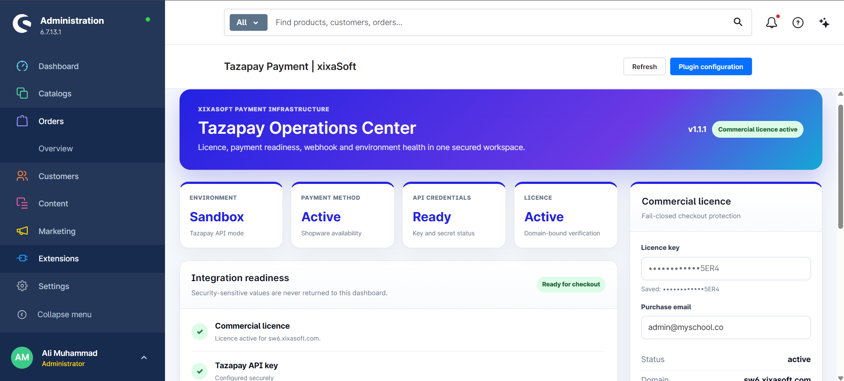844x381 pixels.
Task: Click the API Credentials Ready card
Action: [x=454, y=215]
